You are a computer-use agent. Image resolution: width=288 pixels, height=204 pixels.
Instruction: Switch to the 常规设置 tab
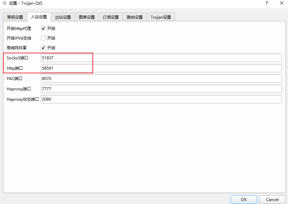[15, 17]
